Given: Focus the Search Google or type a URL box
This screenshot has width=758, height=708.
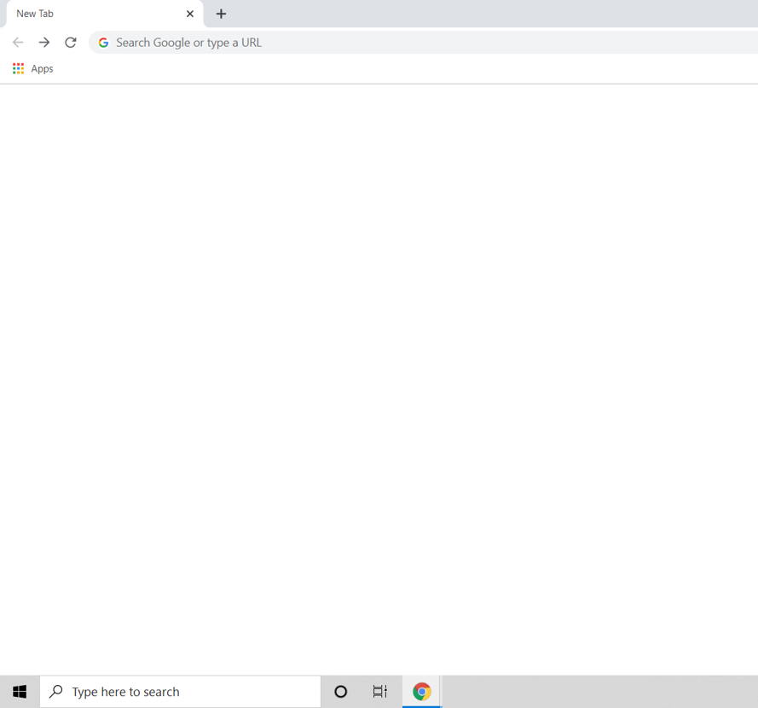Looking at the screenshot, I should 424,43.
